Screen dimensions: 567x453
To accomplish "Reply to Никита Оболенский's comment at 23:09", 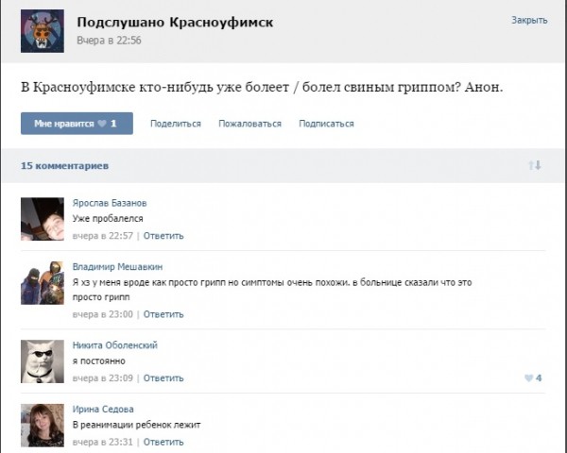I will point(163,378).
